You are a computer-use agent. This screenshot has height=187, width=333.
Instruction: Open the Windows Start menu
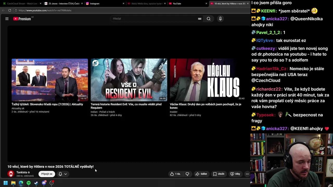(x=5, y=183)
